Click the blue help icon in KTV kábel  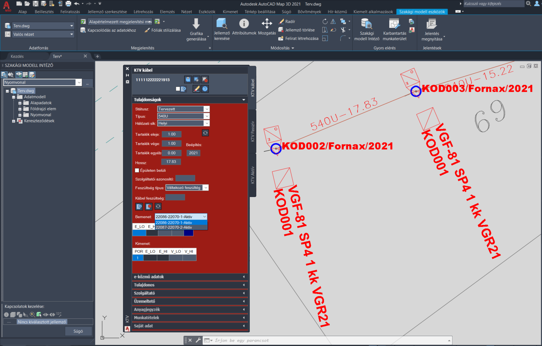coord(205,89)
